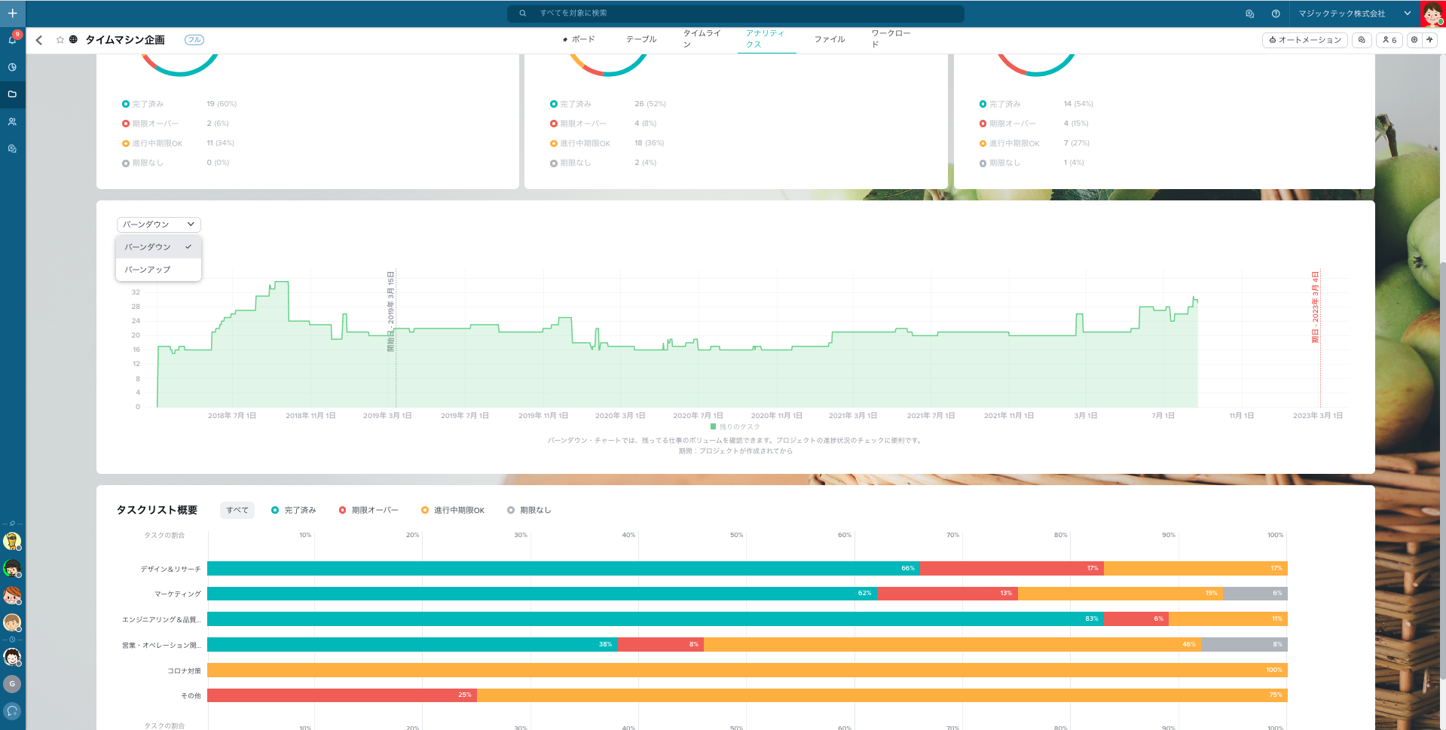Switch to the ボード tab

[579, 39]
